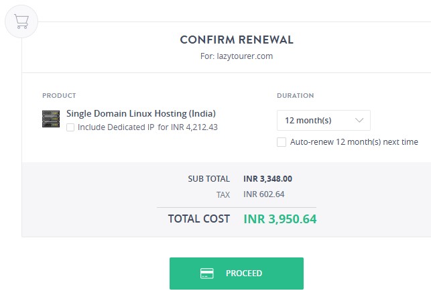Click the DURATION column label
The width and height of the screenshot is (431, 299).
[295, 96]
